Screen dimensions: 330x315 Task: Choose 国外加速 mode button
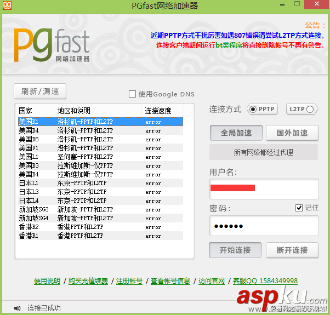point(292,133)
